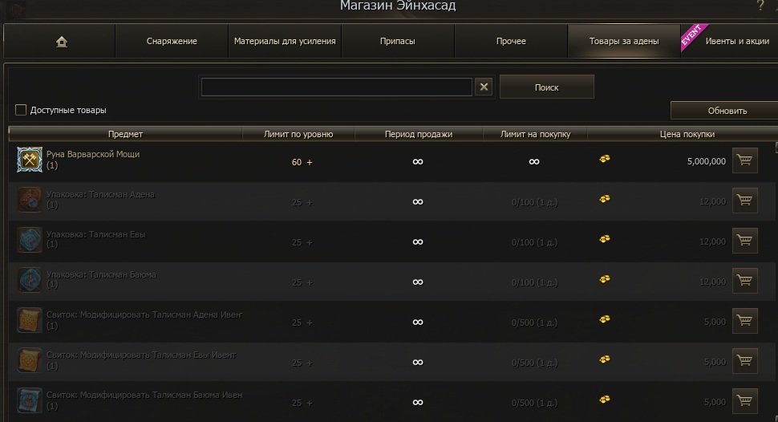Click the Упаковка: Талисман Евы item icon
This screenshot has width=778, height=422.
pos(30,240)
